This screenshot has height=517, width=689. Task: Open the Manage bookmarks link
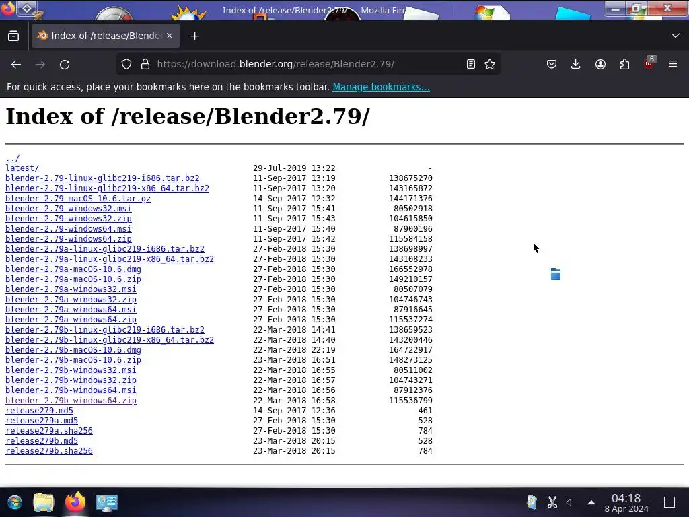[x=381, y=87]
